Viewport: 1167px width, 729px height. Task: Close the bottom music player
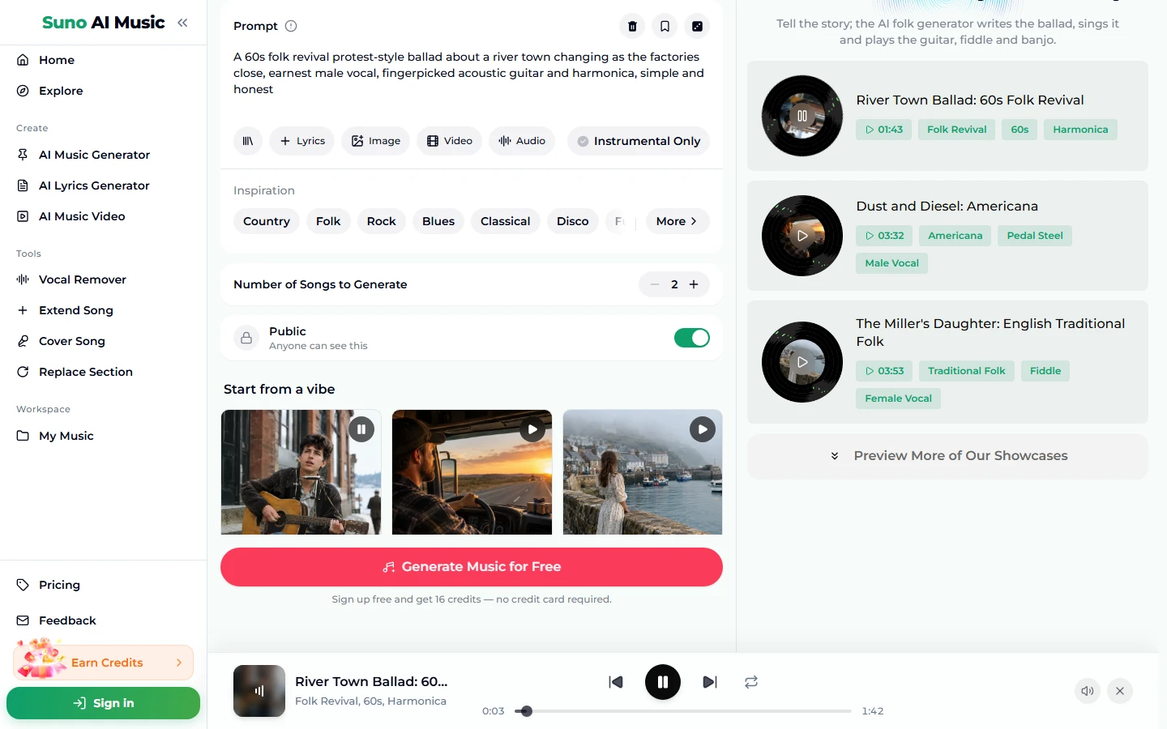pyautogui.click(x=1120, y=691)
